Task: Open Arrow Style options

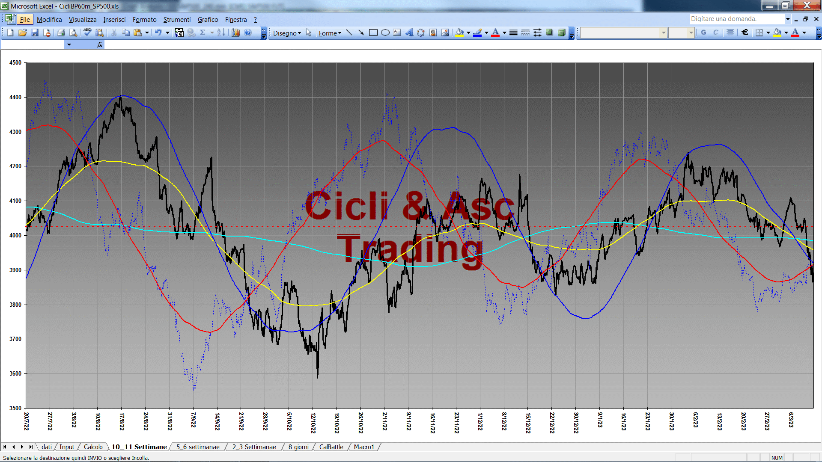Action: coord(537,33)
